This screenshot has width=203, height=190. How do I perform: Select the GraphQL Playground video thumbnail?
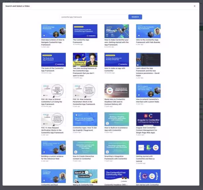coord(85,119)
